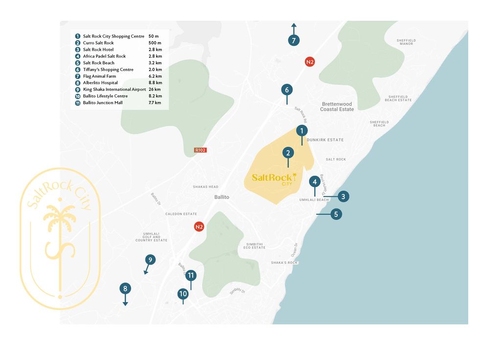Select map pin 10 for Ballito Lifestyle Centre
This screenshot has width=489, height=345.
point(183,294)
